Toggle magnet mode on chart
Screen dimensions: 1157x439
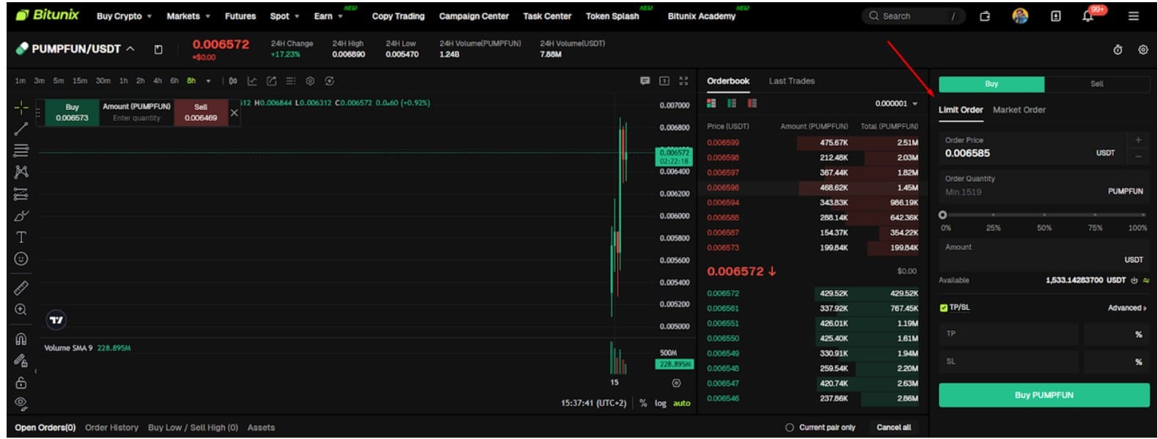(x=21, y=339)
